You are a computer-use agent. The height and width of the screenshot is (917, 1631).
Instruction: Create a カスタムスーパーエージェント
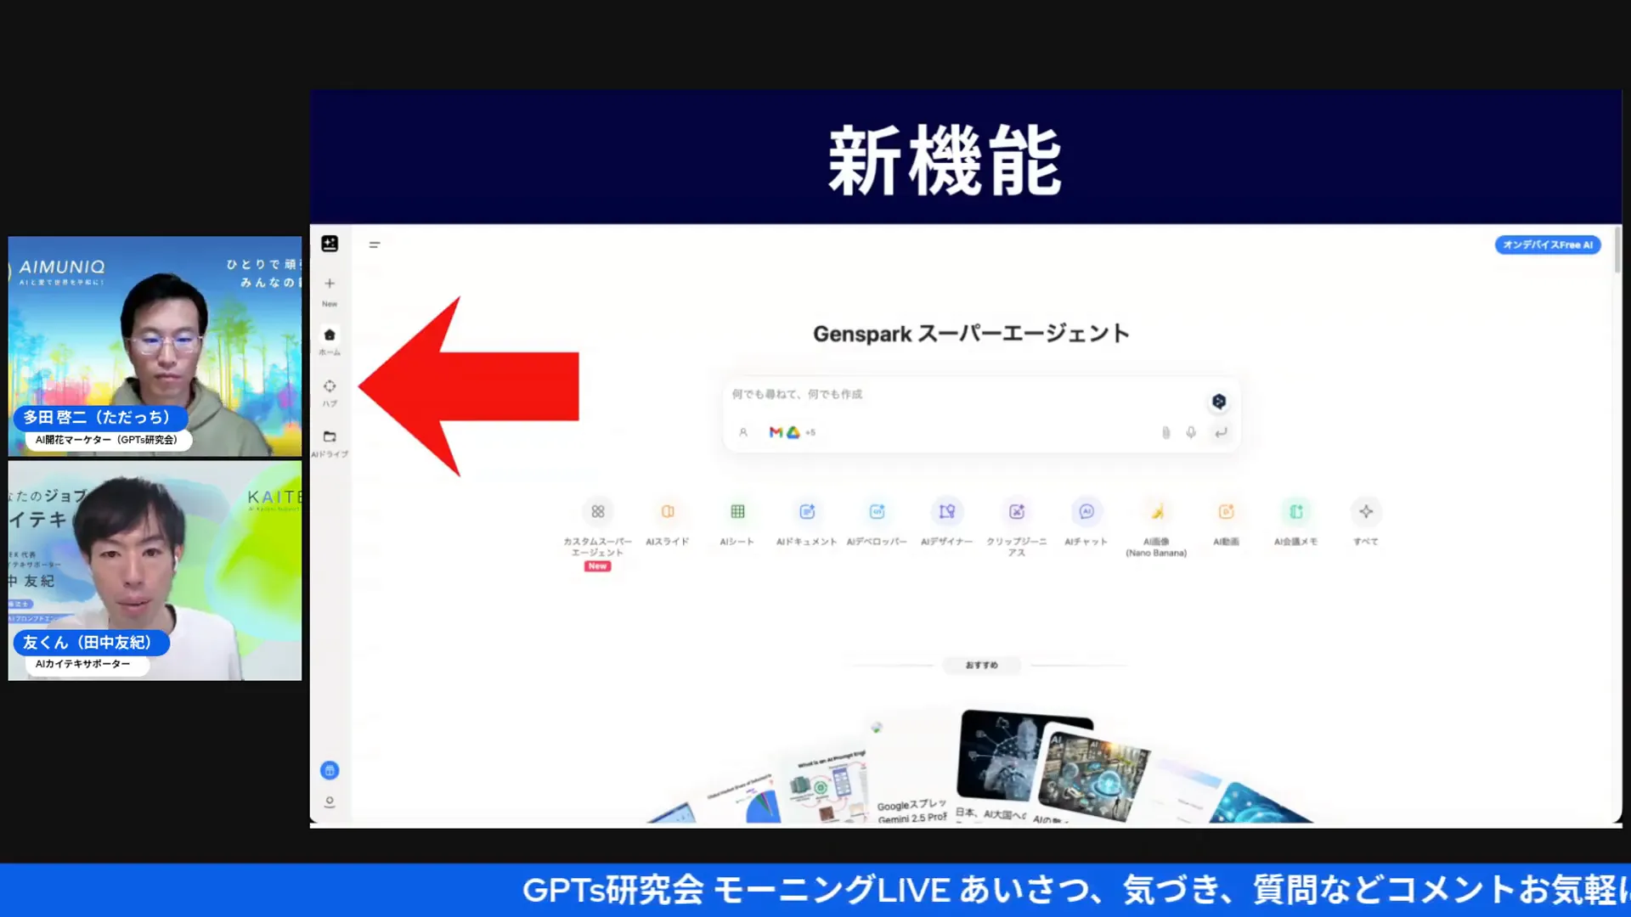coord(597,521)
